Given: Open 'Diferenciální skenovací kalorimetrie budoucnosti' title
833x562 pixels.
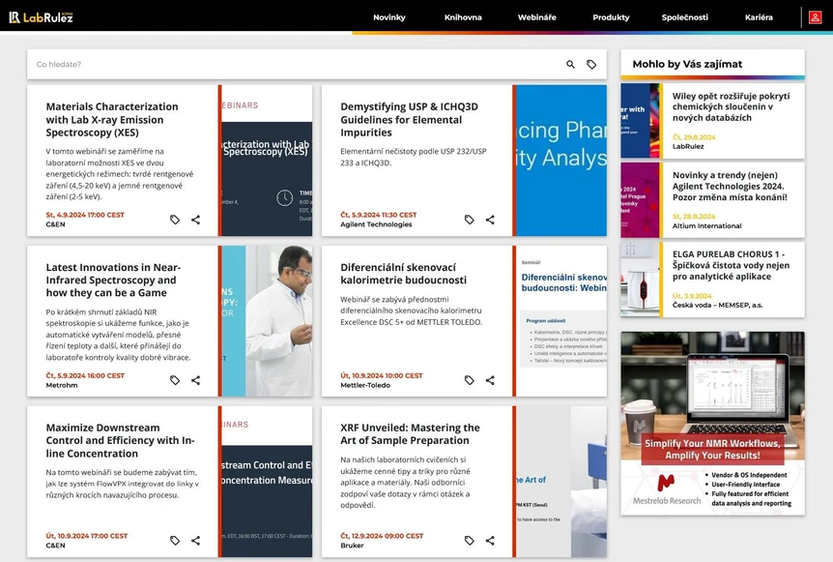Looking at the screenshot, I should tap(403, 274).
